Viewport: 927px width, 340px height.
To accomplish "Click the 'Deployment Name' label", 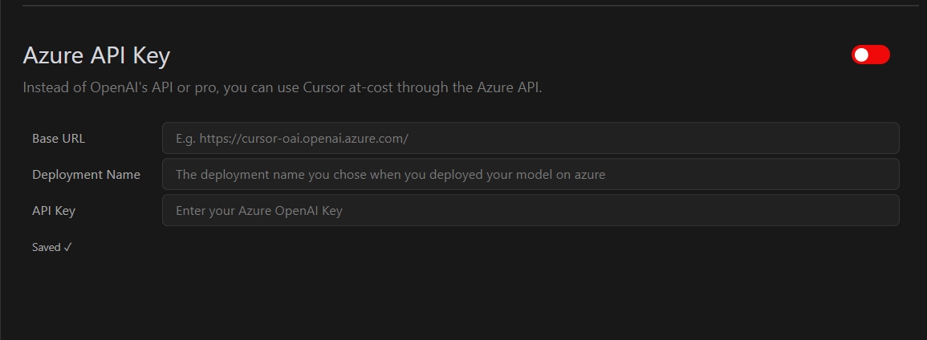I will coord(87,175).
